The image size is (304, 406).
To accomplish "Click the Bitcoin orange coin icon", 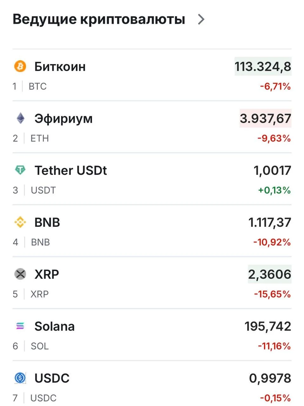I will 20,67.
